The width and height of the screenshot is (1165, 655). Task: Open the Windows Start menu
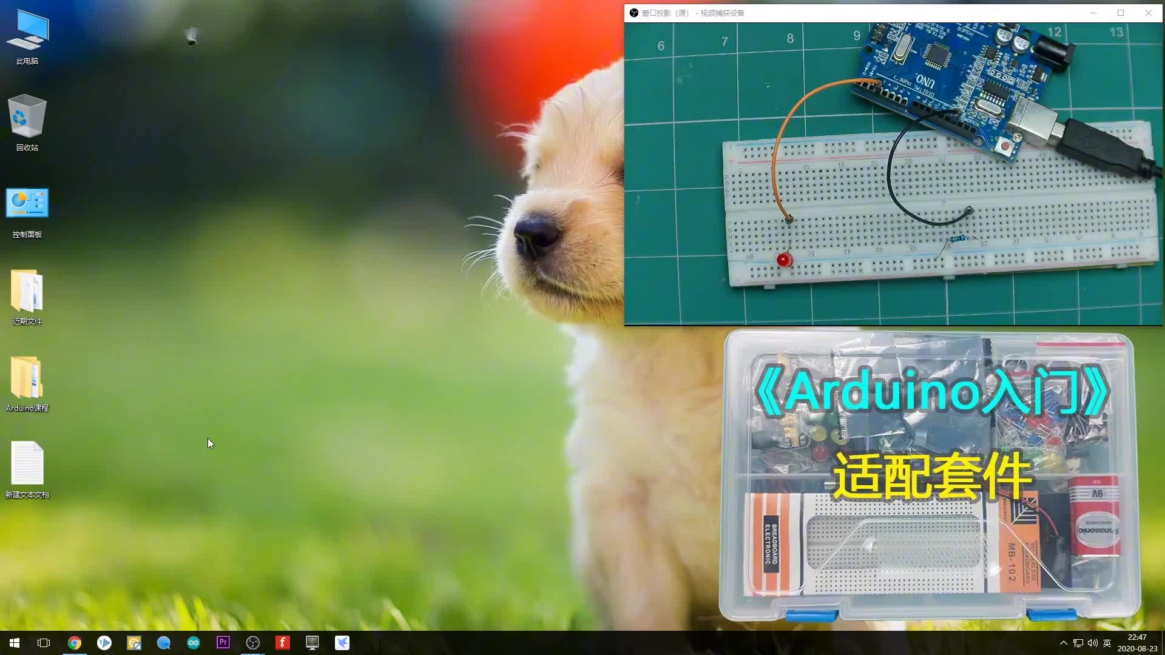click(x=15, y=643)
